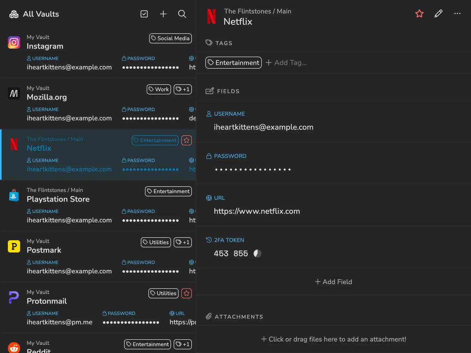
Task: Click the Entertainment tag in detail pane
Action: click(234, 63)
